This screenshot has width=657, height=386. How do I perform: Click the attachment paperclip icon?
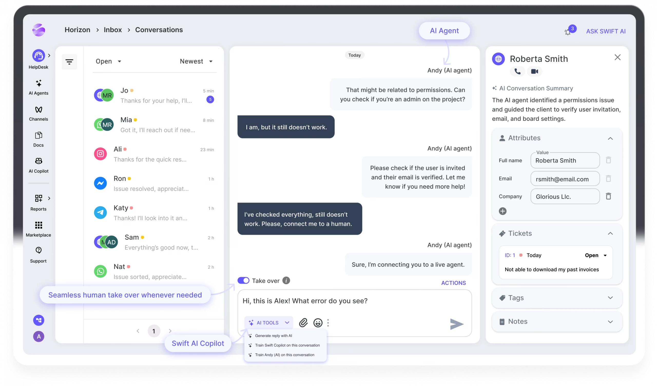pos(303,323)
